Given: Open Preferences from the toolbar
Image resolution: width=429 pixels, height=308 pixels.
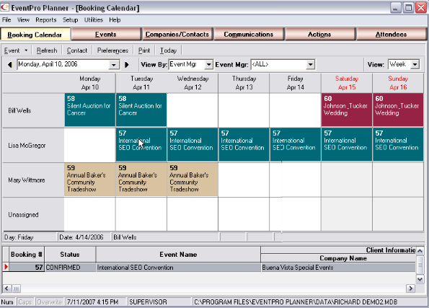Looking at the screenshot, I should click(112, 50).
